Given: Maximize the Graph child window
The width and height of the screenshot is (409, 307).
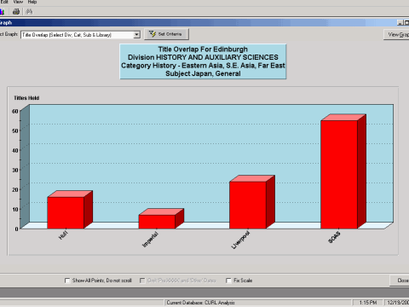Looking at the screenshot, I should point(406,23).
